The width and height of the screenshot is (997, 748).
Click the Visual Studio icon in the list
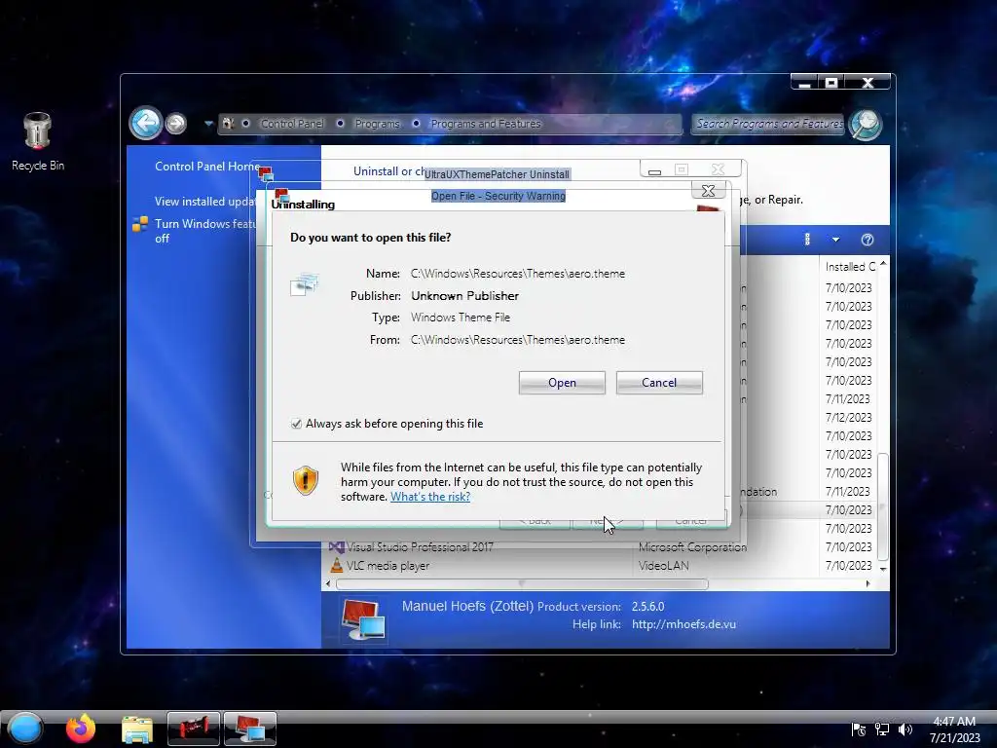point(336,547)
